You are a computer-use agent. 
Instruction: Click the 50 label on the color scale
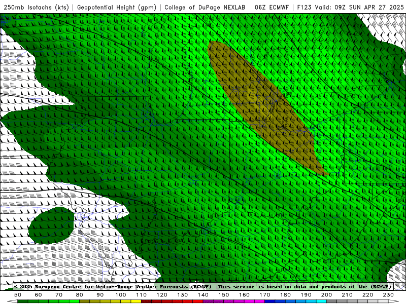point(18,295)
